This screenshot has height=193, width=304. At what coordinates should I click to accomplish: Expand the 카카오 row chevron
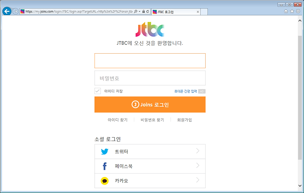pos(198,180)
